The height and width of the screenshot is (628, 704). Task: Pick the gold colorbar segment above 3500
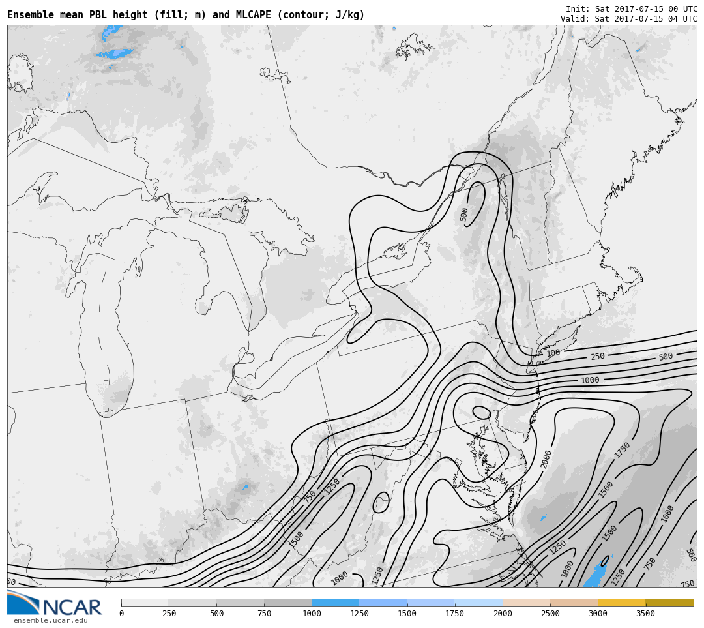coord(669,603)
